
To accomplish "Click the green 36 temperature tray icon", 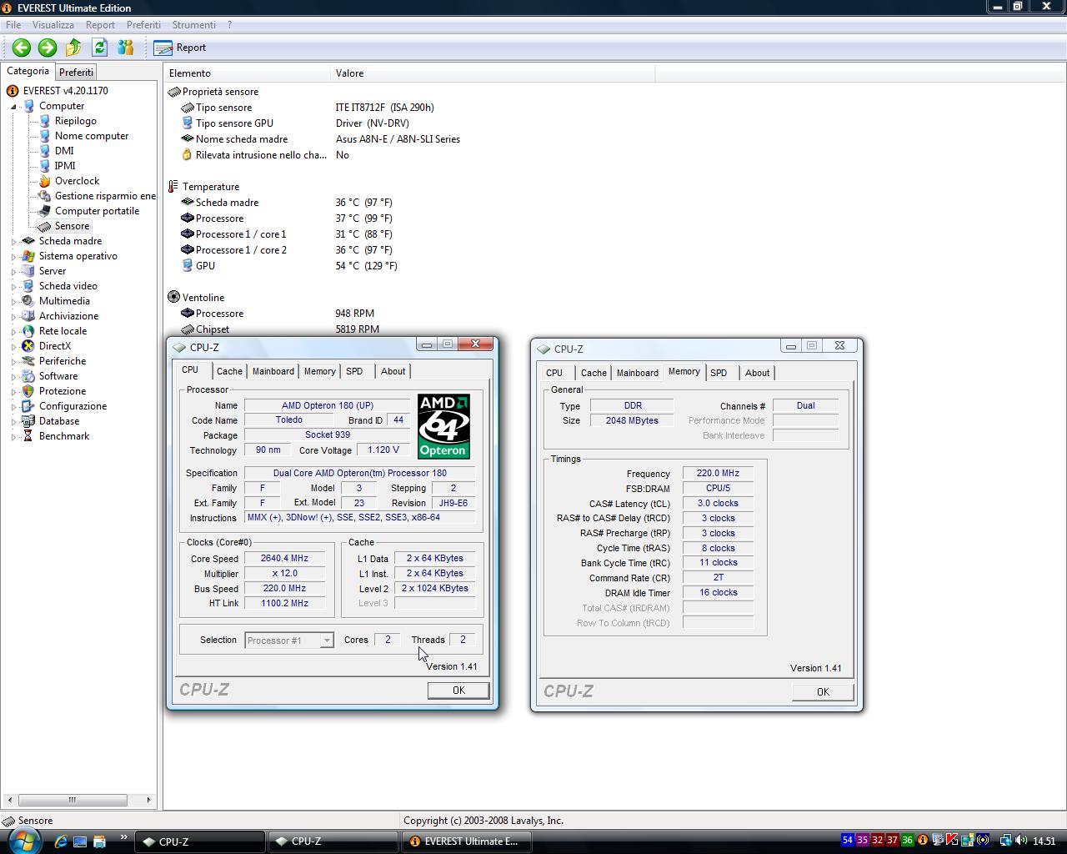I will [x=908, y=841].
